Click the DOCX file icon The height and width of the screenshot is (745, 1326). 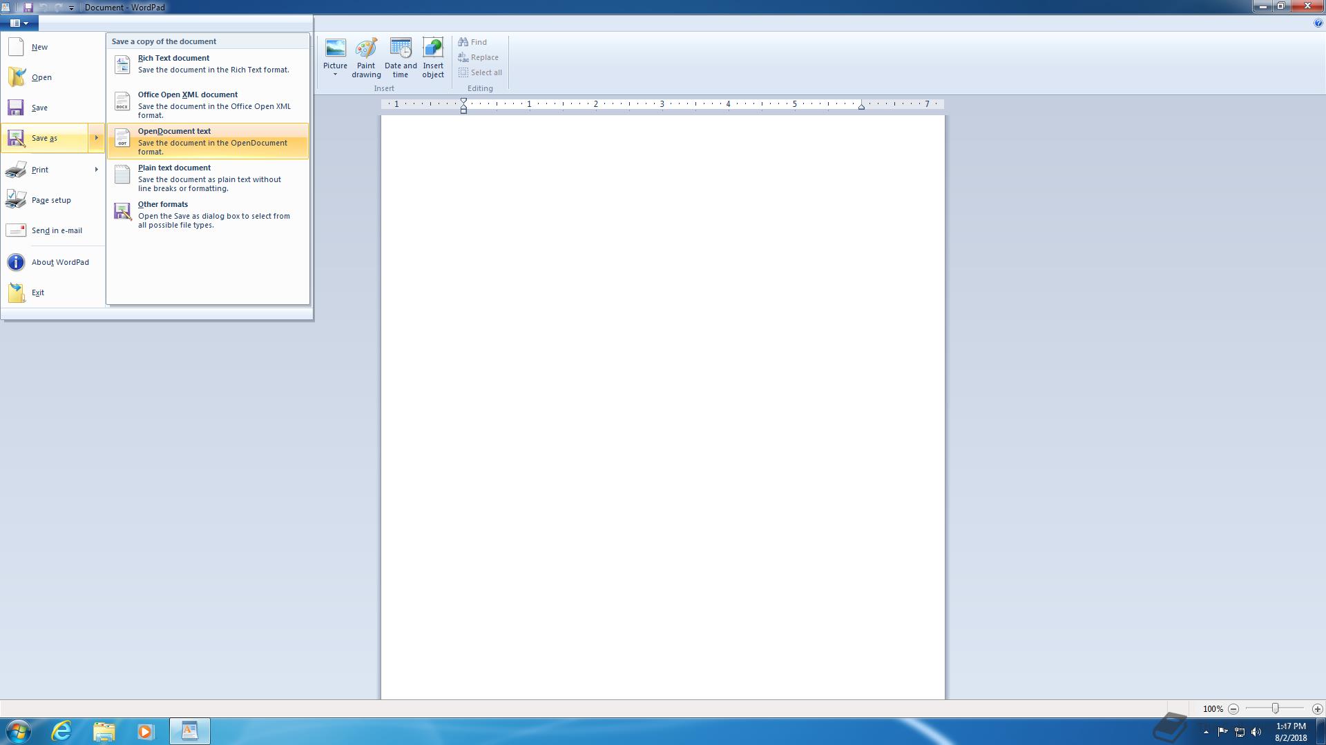[122, 101]
